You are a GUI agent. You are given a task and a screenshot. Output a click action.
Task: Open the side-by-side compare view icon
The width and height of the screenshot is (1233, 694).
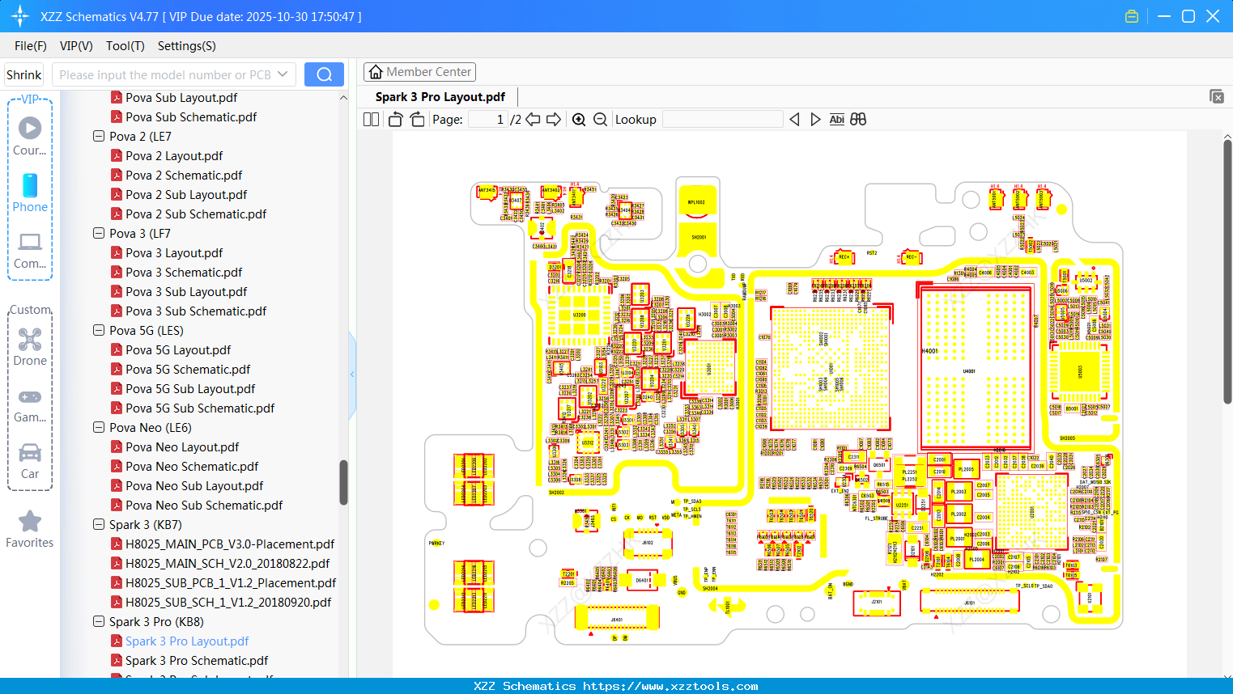pos(858,119)
